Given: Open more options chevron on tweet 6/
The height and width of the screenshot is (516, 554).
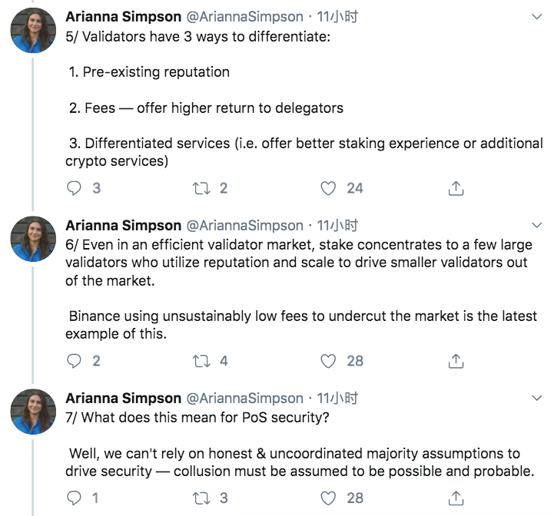Looking at the screenshot, I should coord(536,225).
